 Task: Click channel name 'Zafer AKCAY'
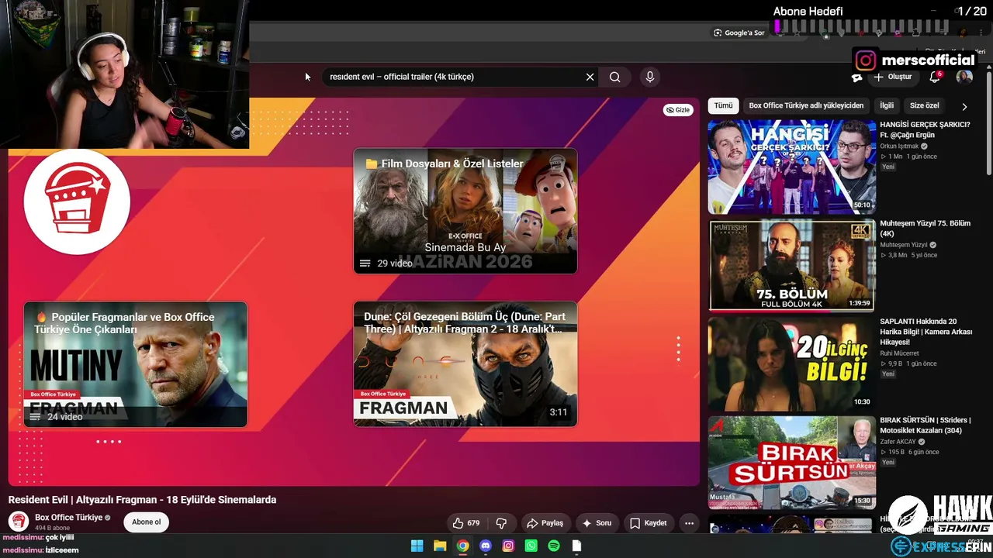coord(898,442)
